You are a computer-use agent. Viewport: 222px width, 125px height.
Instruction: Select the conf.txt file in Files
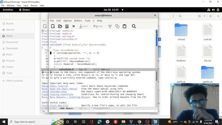[x=207, y=32]
